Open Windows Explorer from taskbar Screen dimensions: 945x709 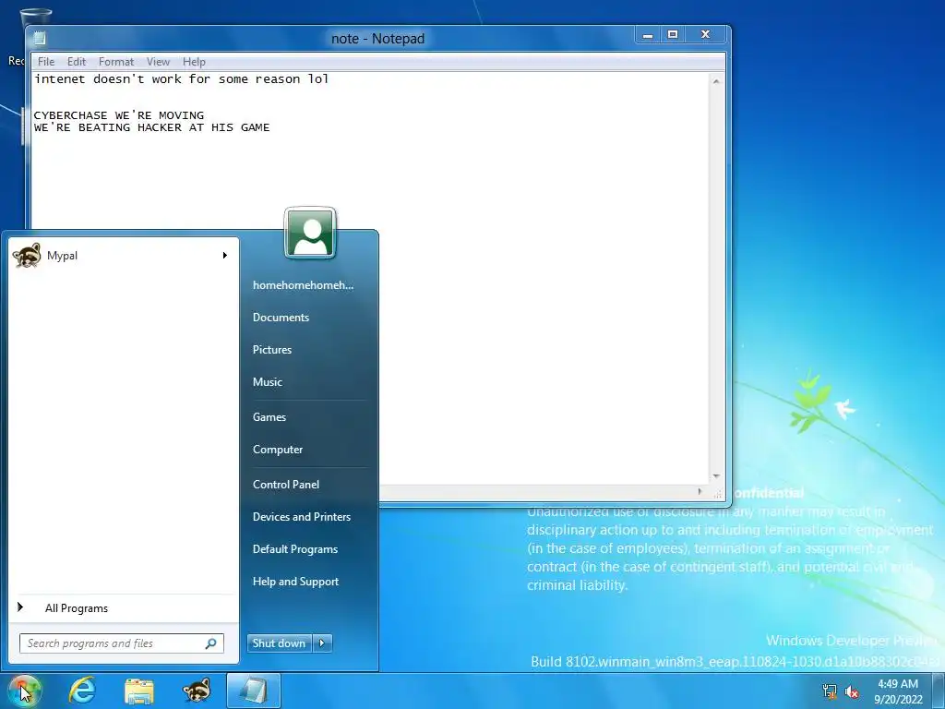[x=139, y=691]
